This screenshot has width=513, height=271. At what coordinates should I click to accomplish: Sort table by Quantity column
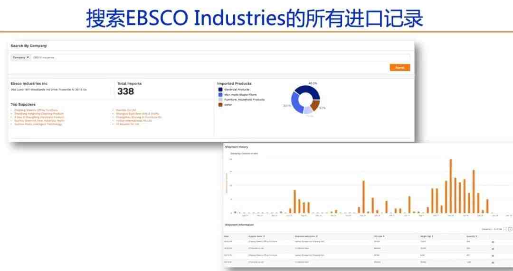tap(472, 236)
